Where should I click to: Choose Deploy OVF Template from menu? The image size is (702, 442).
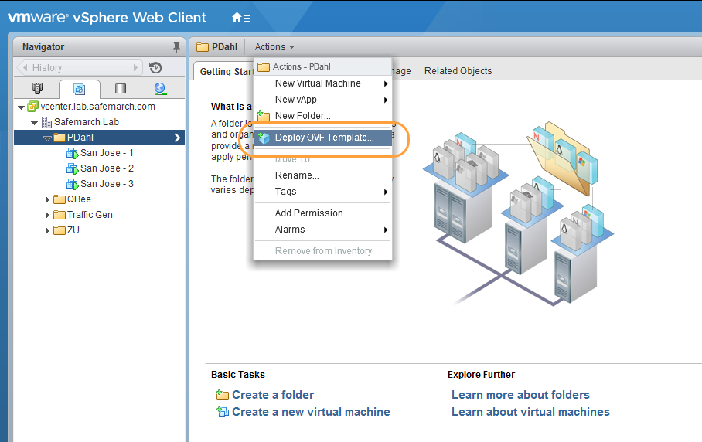pyautogui.click(x=324, y=138)
